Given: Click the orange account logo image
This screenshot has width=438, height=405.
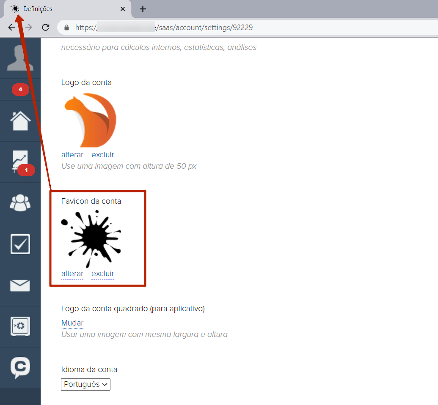Looking at the screenshot, I should pyautogui.click(x=90, y=120).
